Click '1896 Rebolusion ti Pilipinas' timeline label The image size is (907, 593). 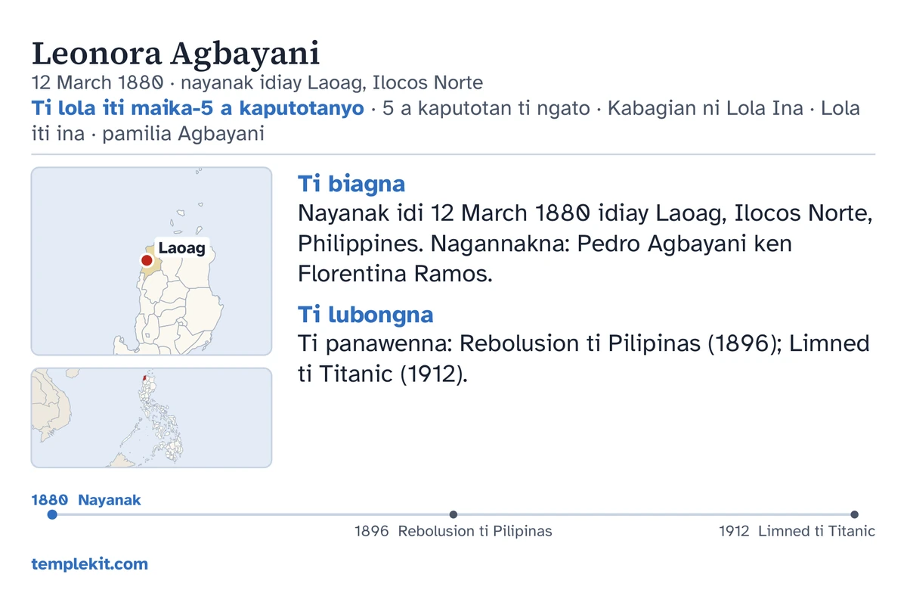click(x=453, y=531)
